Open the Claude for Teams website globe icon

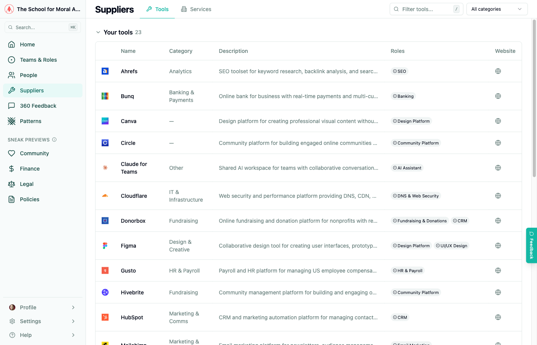point(498,168)
